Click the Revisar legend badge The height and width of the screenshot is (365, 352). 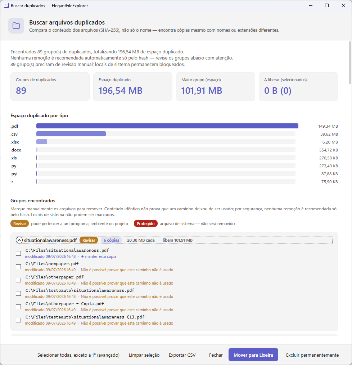(x=19, y=224)
